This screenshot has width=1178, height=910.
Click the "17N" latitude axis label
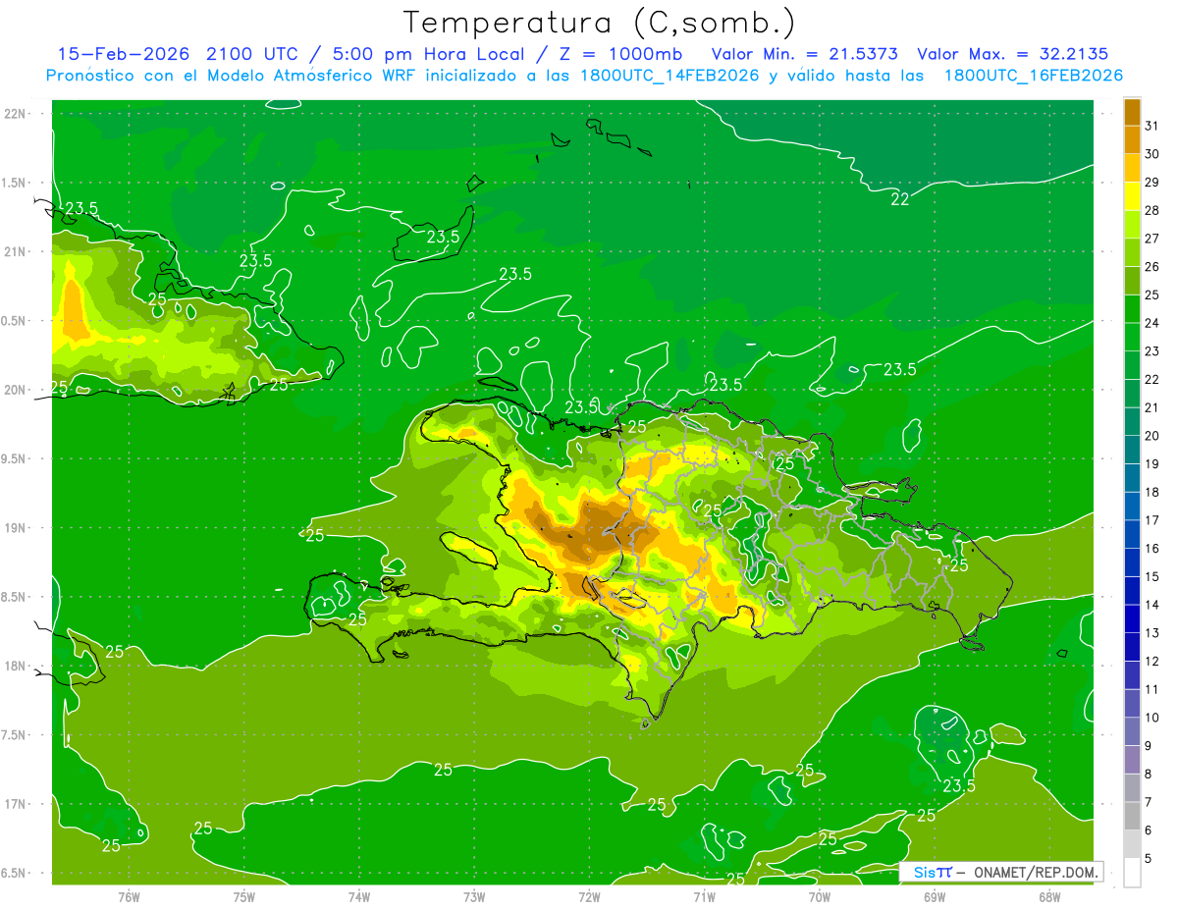(14, 804)
